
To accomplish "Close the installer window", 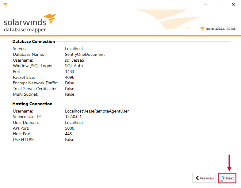I will coord(234,5).
